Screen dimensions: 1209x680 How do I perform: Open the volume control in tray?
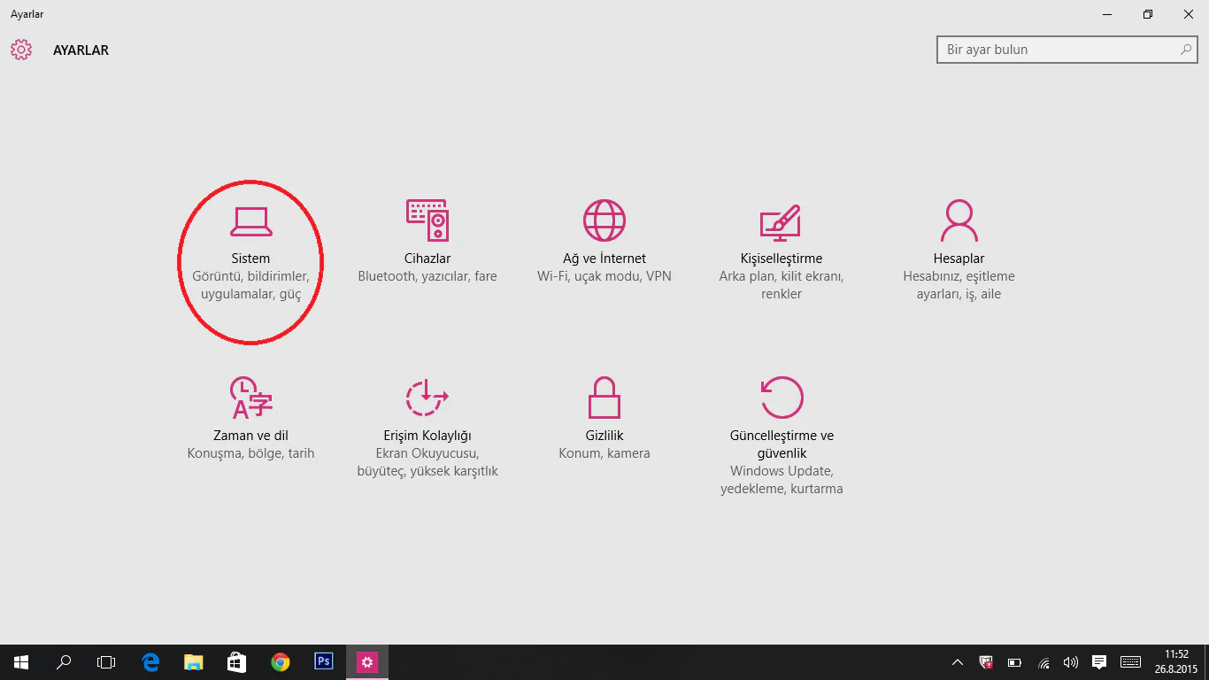1071,662
